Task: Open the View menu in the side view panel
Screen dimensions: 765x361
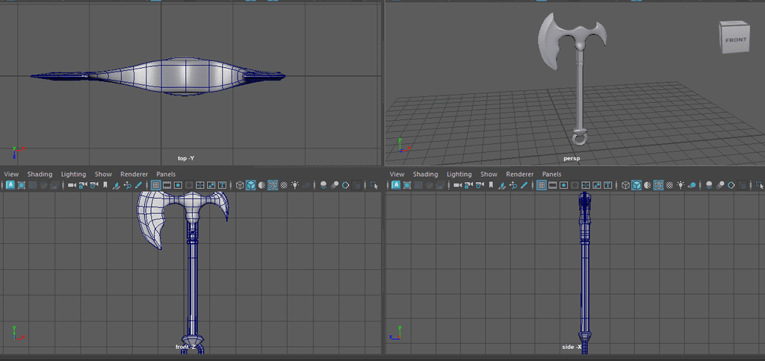Action: (x=397, y=174)
